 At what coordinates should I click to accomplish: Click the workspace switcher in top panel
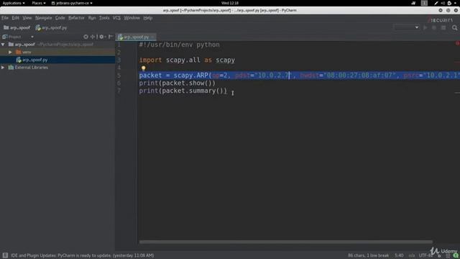pyautogui.click(x=424, y=3)
